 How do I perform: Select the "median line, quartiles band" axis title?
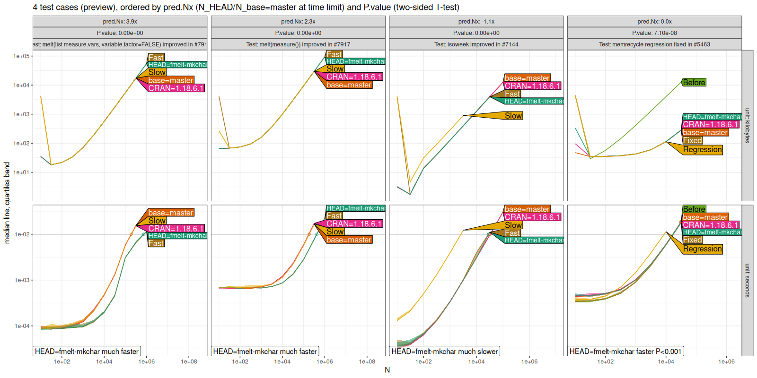point(7,203)
